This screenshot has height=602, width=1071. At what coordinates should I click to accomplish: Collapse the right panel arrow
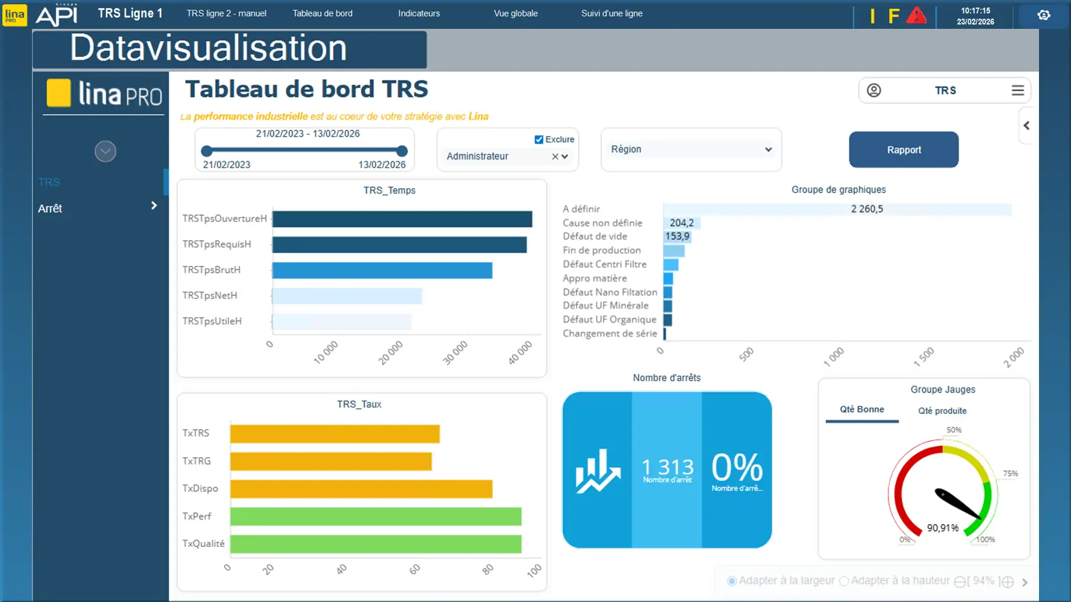click(1026, 126)
